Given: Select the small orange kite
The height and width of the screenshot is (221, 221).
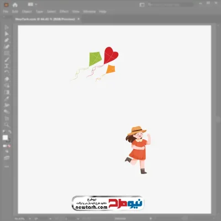Looking at the screenshot, I should [110, 69].
